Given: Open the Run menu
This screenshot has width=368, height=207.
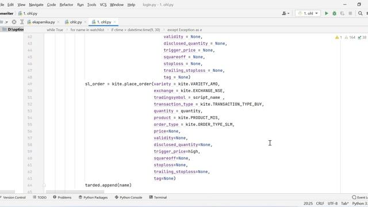Looking at the screenshot, I should [x=80, y=5].
